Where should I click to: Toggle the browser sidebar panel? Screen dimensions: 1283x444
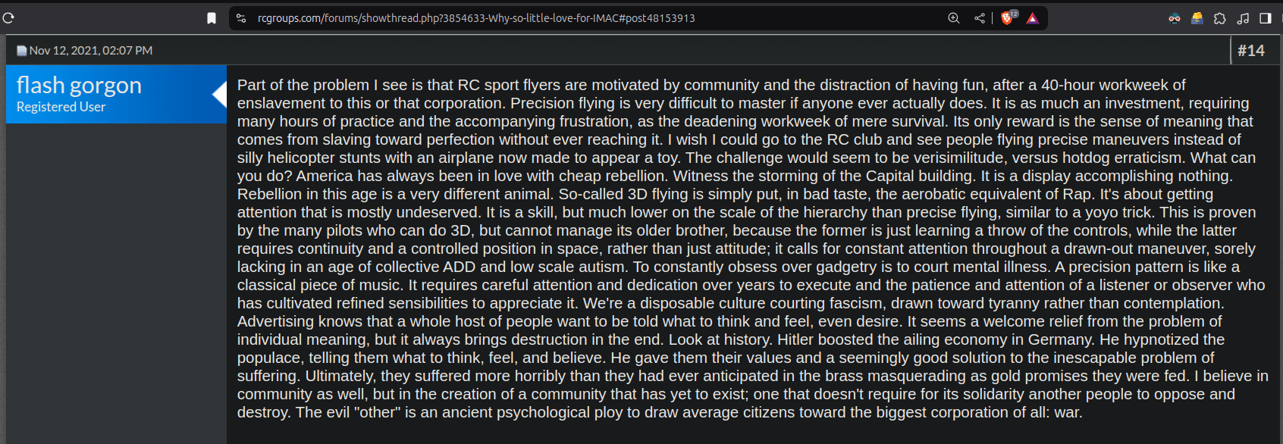pos(1266,18)
